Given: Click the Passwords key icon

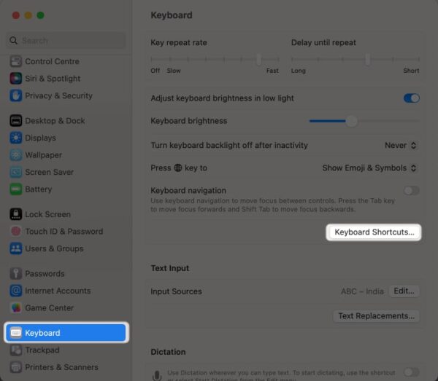Looking at the screenshot, I should coord(15,274).
